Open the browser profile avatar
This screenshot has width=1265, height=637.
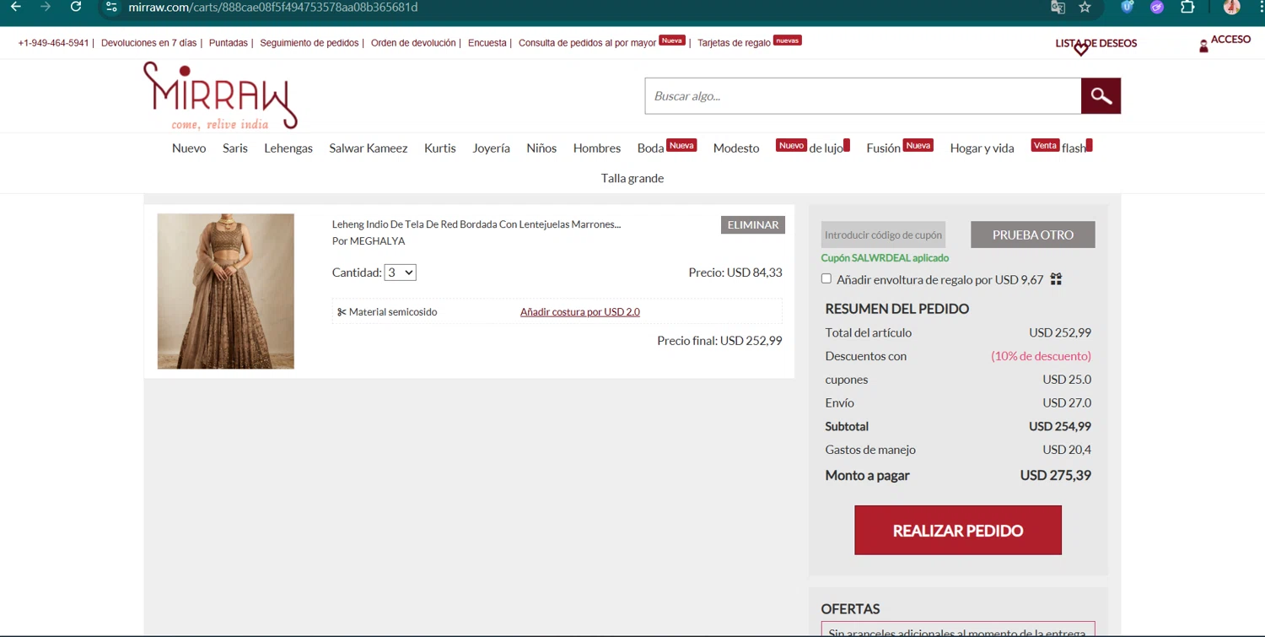pyautogui.click(x=1232, y=7)
